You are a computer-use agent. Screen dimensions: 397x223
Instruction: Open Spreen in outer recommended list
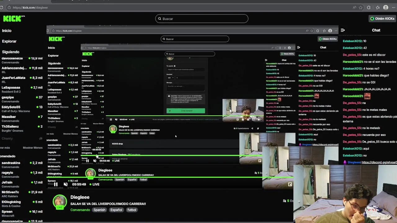coord(22,213)
